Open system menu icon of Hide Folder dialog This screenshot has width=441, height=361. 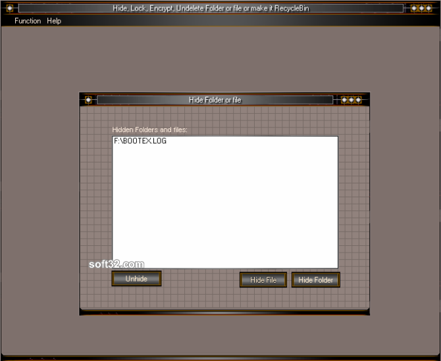pos(88,100)
